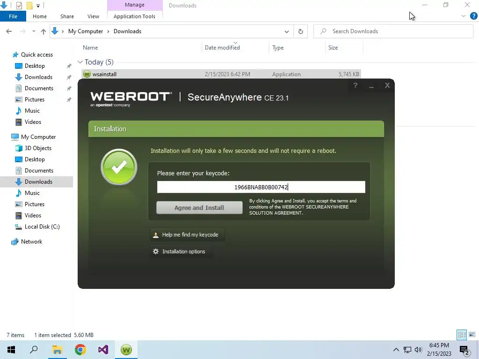Screen dimensions: 479x359
Task: Switch to the Home ribbon tab
Action: click(40, 16)
